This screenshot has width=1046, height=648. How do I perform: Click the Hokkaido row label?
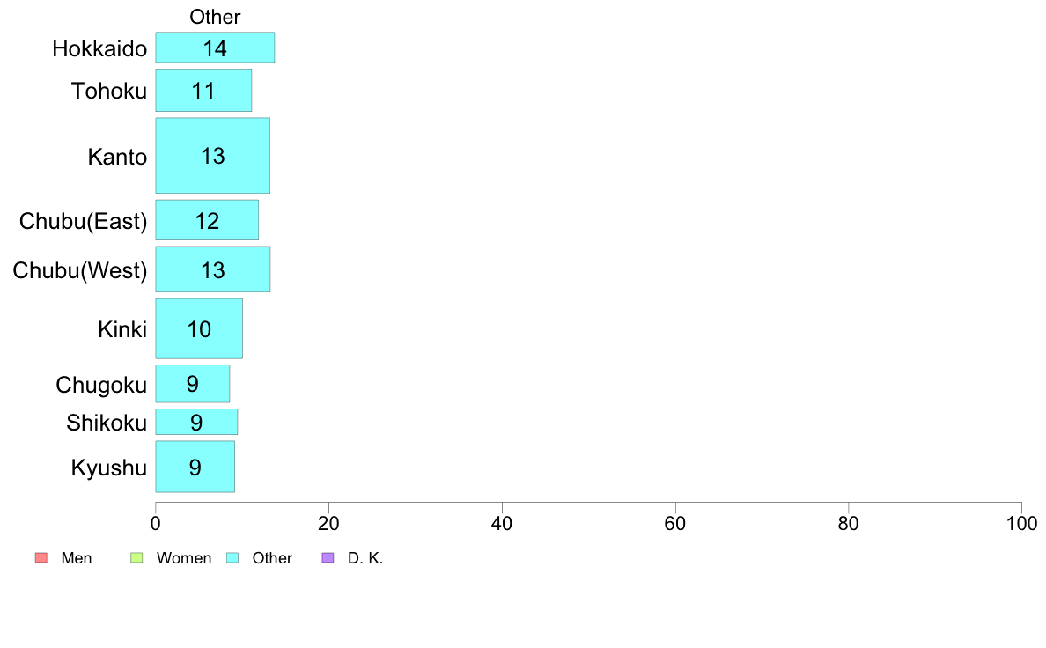[99, 48]
